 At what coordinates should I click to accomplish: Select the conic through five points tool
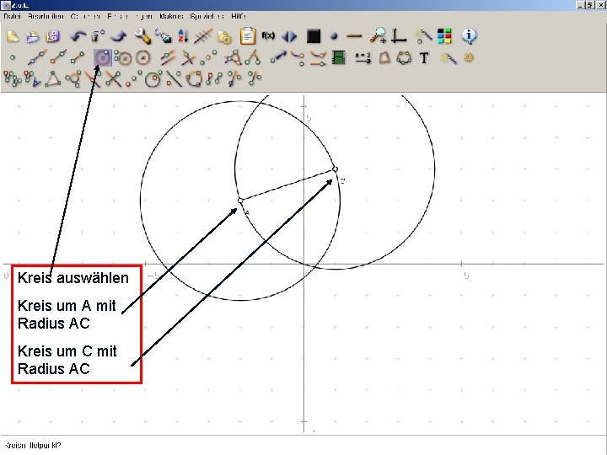404,58
